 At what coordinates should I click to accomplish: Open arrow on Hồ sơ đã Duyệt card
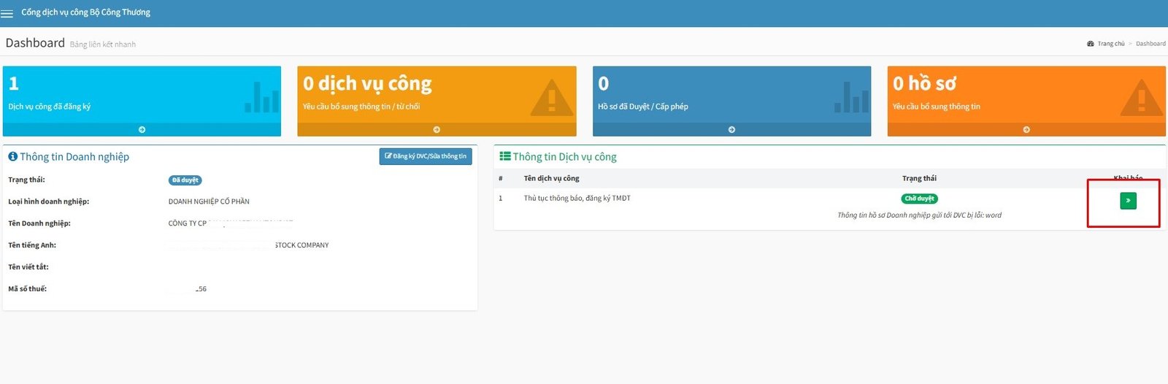coord(731,130)
